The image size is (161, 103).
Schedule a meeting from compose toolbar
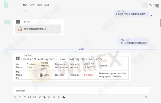click(x=44, y=97)
